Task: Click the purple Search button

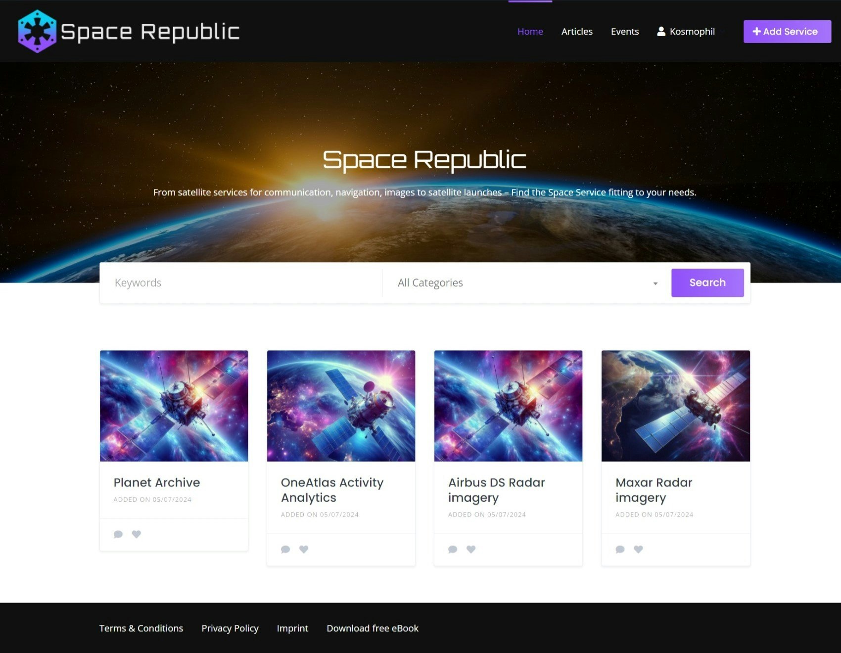Action: tap(707, 282)
